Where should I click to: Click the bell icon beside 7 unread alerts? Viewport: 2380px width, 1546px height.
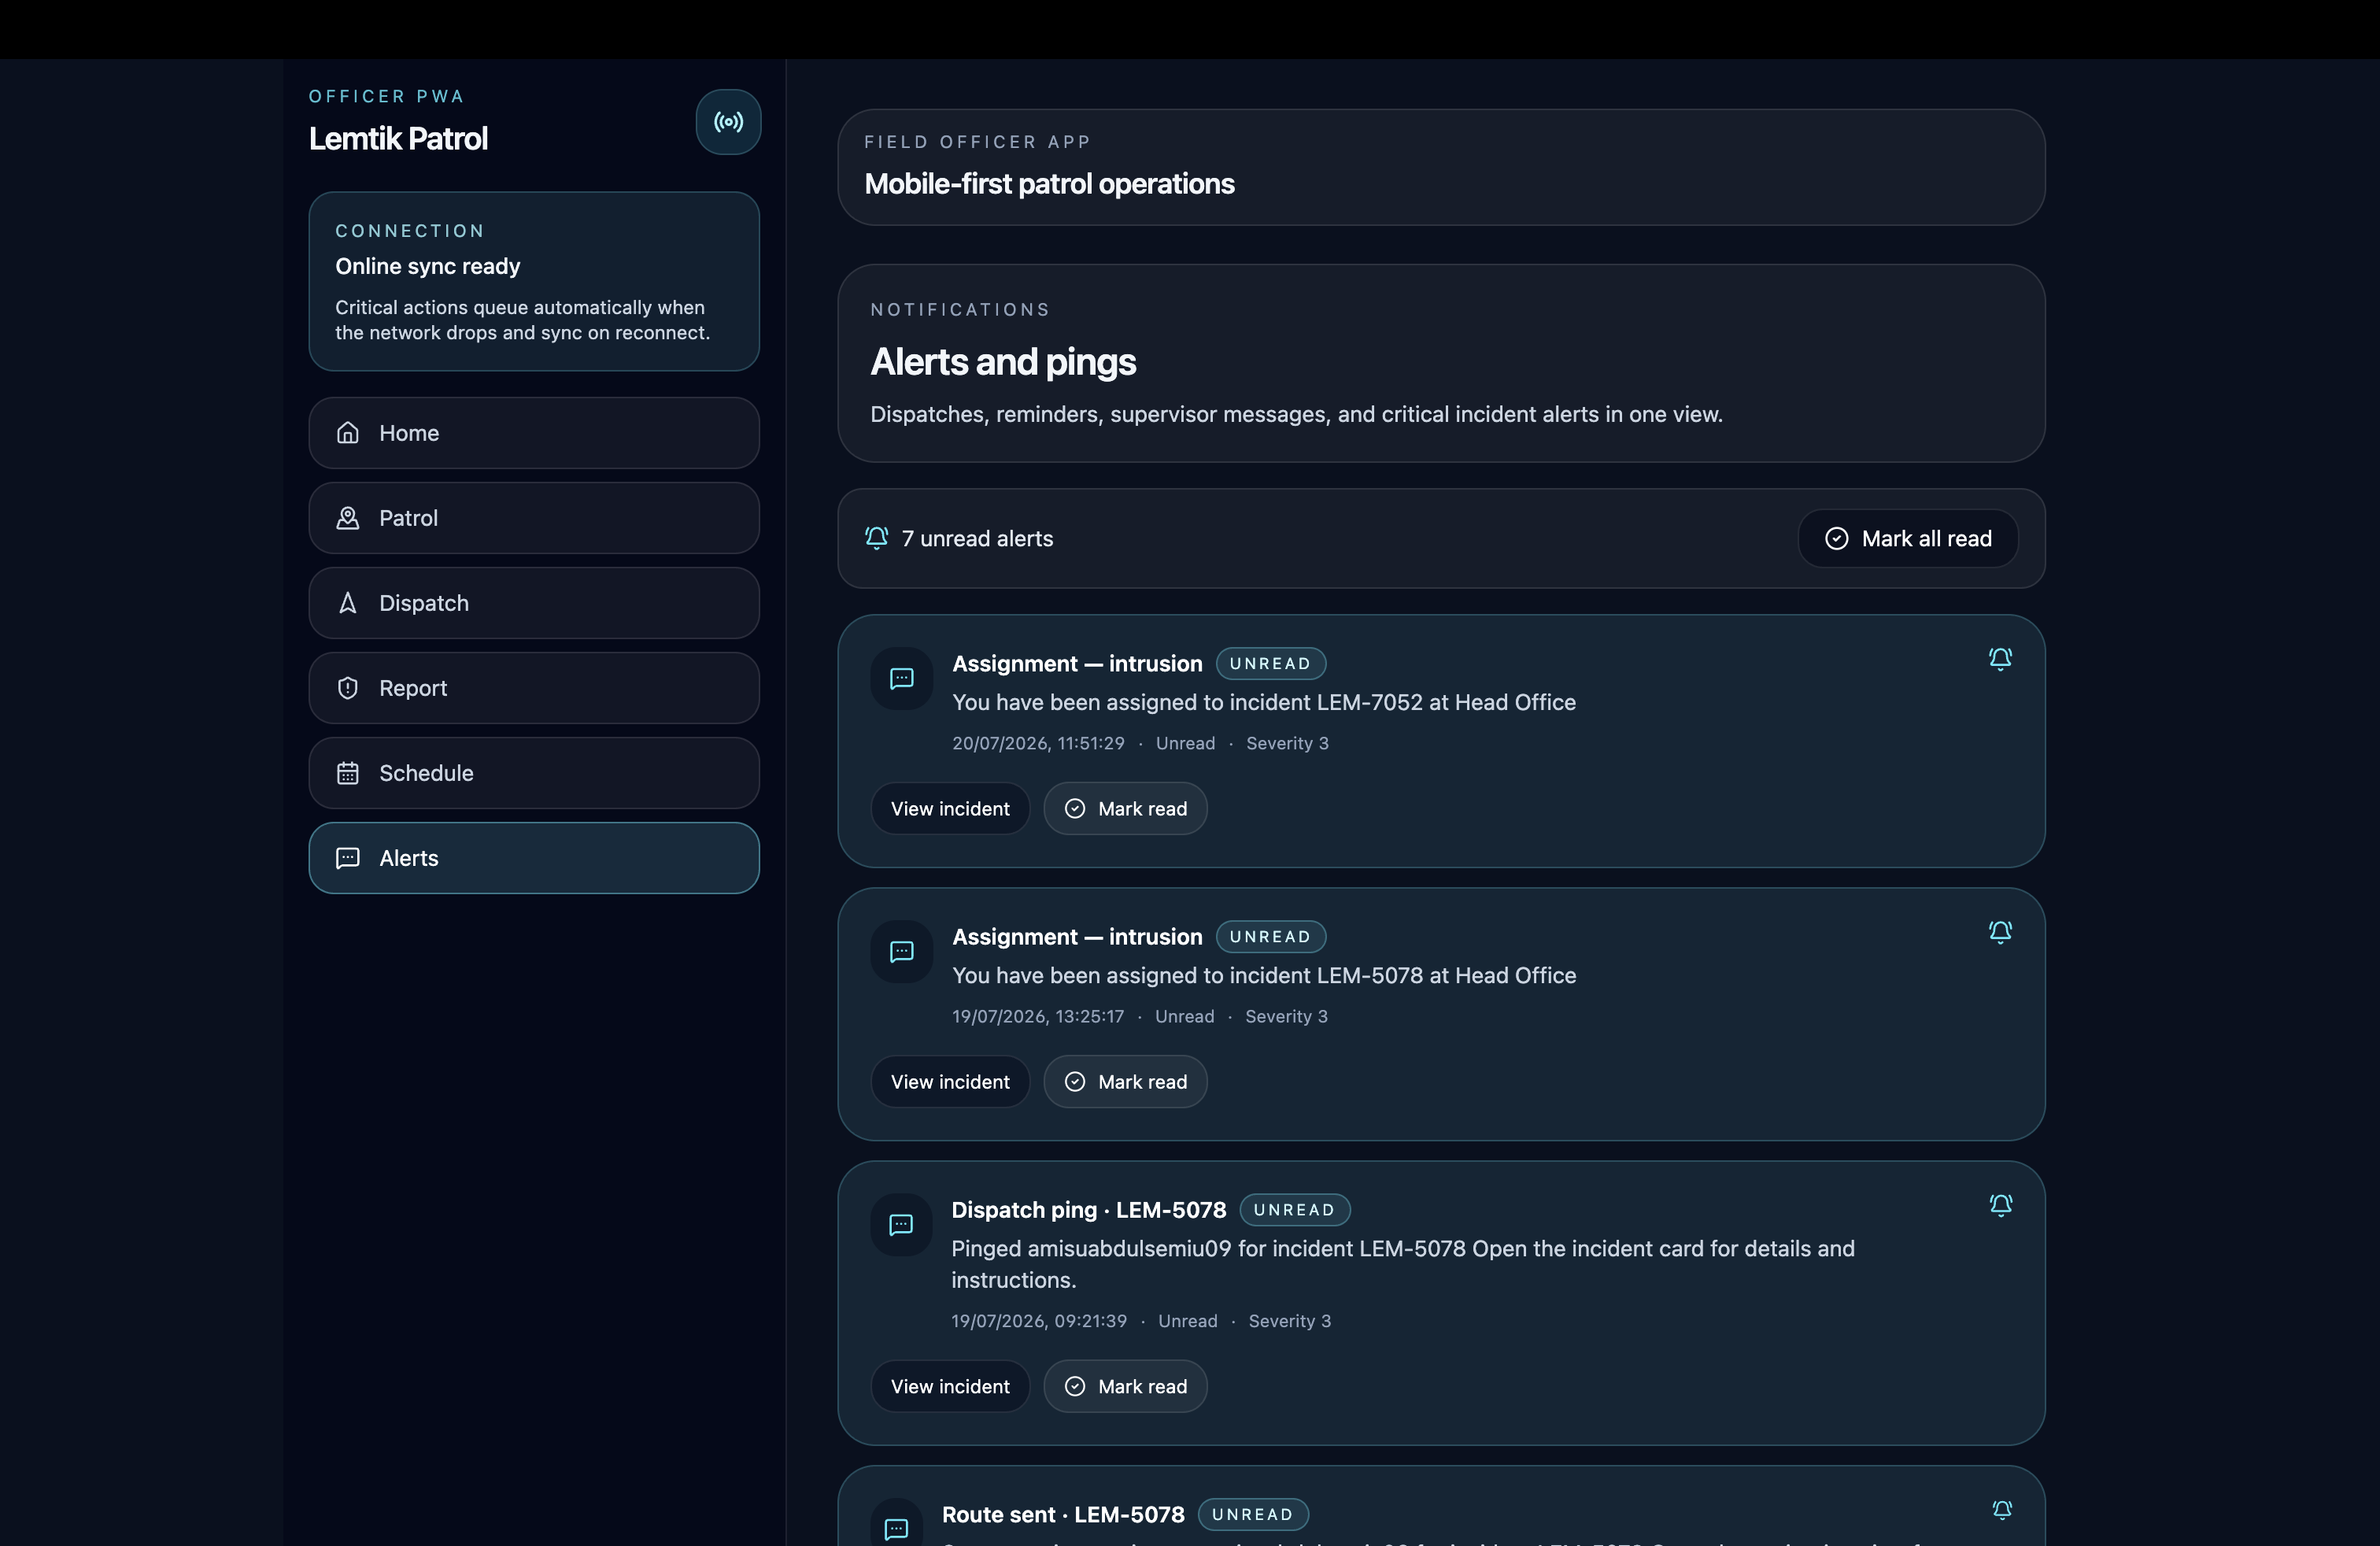coord(877,538)
